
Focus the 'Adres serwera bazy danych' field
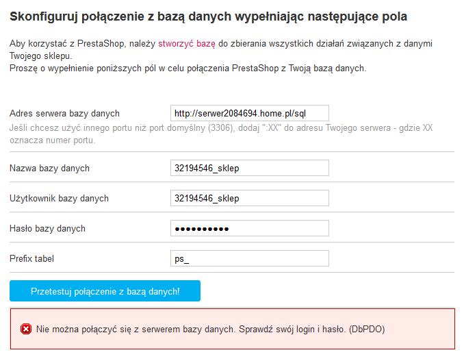(x=249, y=113)
